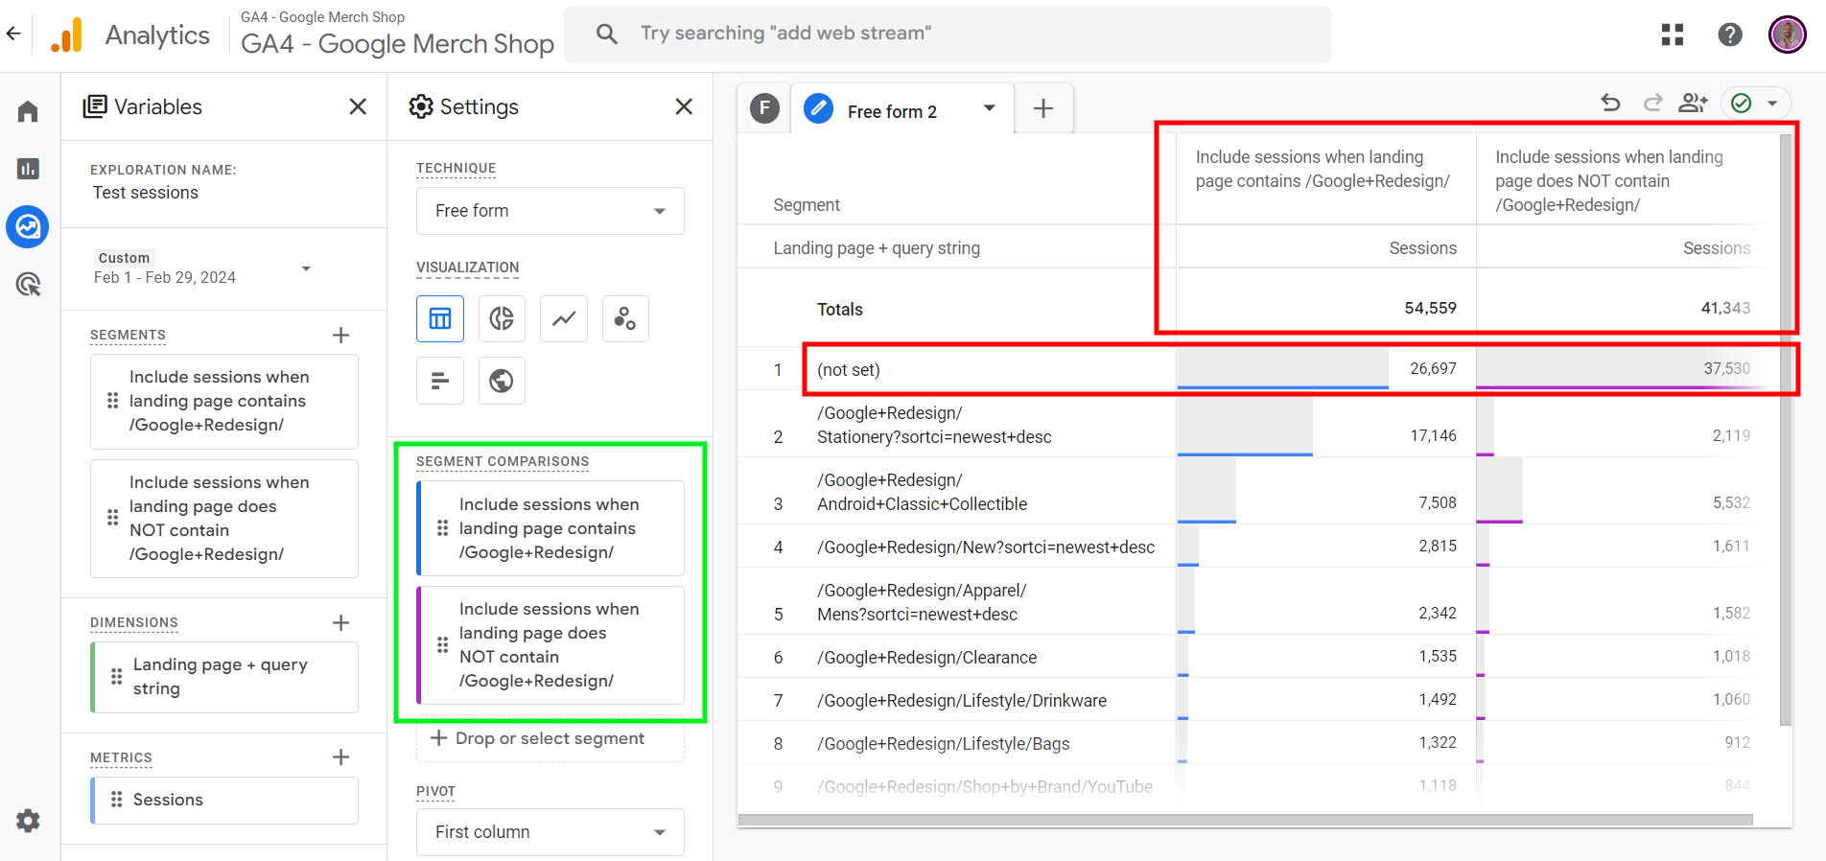Open the Pivot First column dropdown
Image resolution: width=1826 pixels, height=861 pixels.
point(550,832)
